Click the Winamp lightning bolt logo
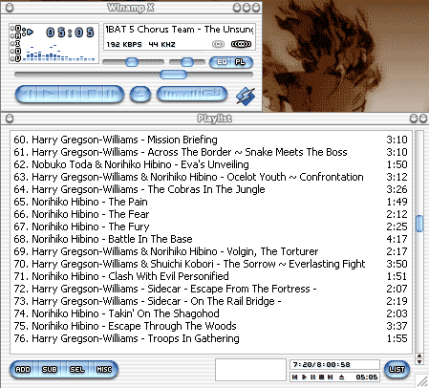This screenshot has width=429, height=388. click(x=246, y=96)
